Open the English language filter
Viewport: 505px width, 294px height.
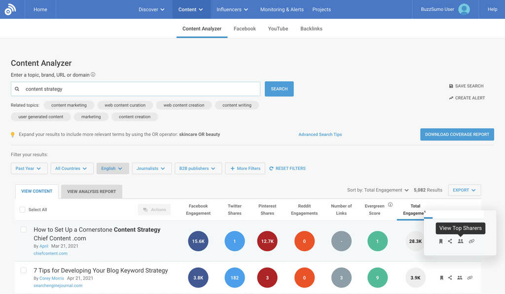[x=112, y=168]
